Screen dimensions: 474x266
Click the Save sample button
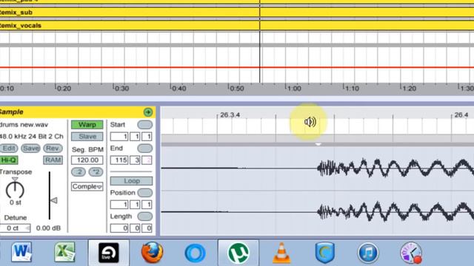(31, 149)
